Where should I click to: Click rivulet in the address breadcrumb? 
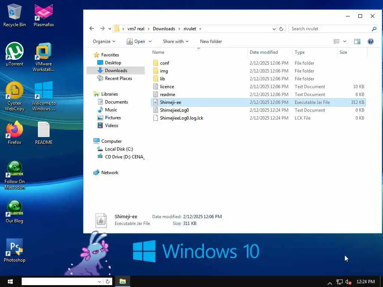[x=190, y=29]
